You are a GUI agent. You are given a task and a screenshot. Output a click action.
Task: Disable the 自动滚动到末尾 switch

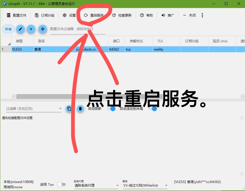coord(154,109)
